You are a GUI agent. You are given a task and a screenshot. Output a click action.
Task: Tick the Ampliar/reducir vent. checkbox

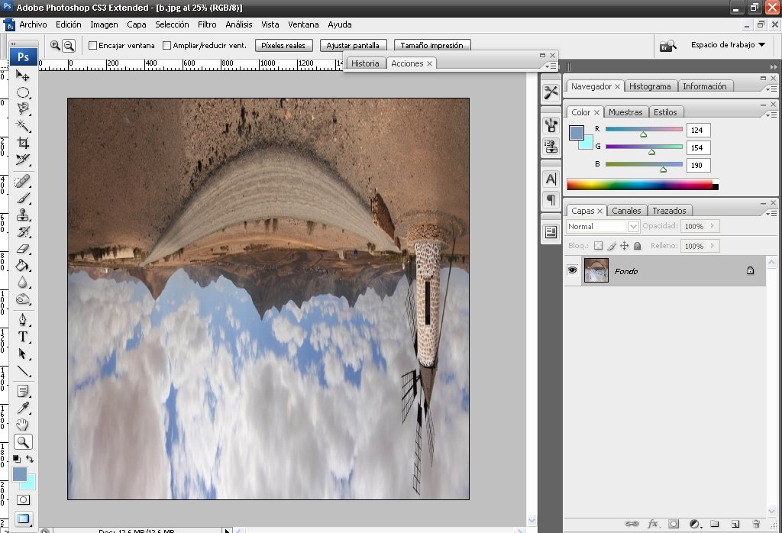point(167,46)
